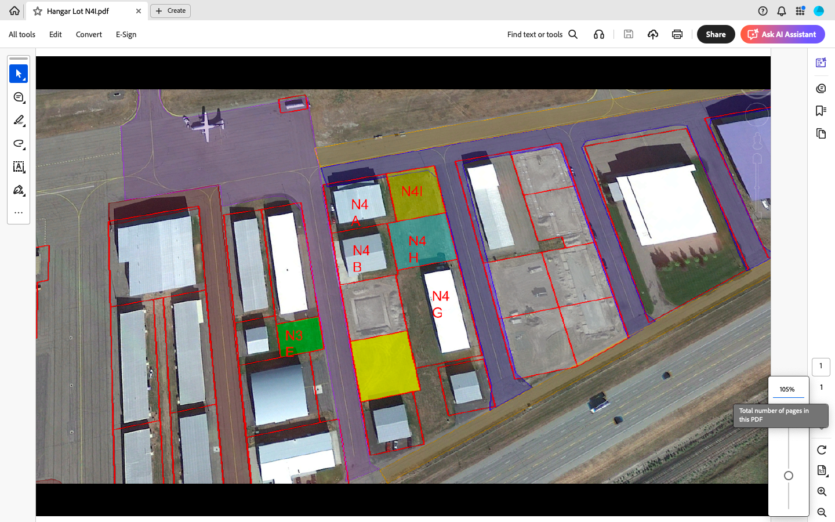Choose the Add comment tool
This screenshot has width=835, height=522.
(19, 97)
